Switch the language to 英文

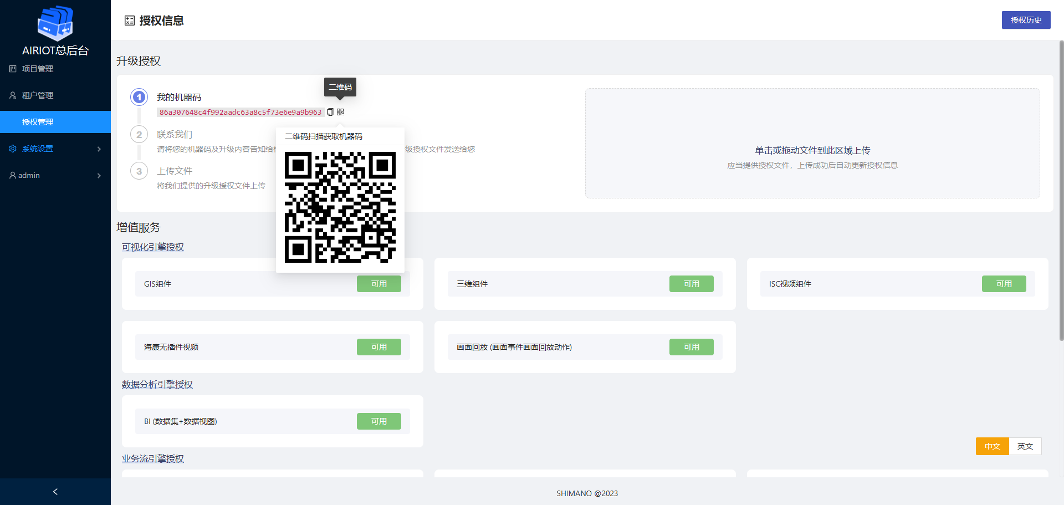tap(1025, 446)
